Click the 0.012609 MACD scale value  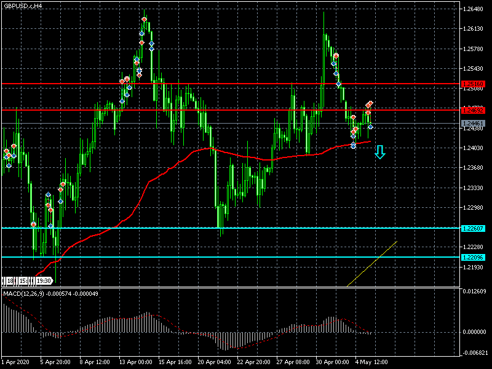(x=474, y=292)
